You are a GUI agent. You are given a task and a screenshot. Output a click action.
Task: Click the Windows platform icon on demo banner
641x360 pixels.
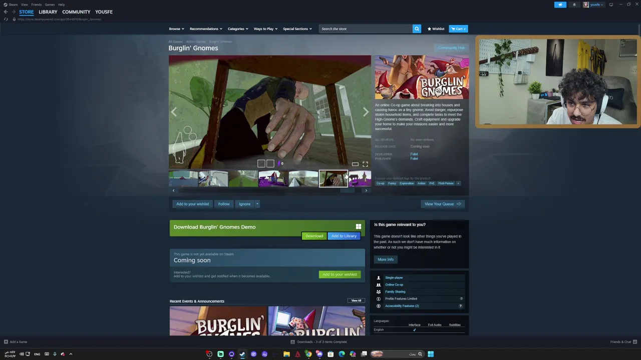click(358, 227)
